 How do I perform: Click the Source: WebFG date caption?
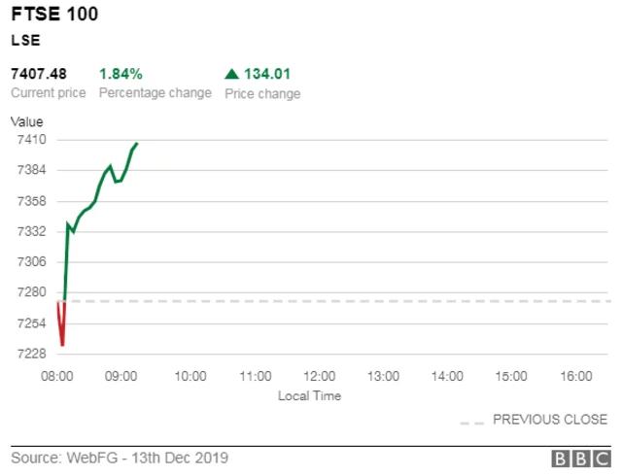(x=120, y=458)
